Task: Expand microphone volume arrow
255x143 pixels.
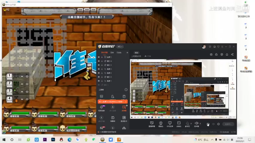Action: coord(191,124)
